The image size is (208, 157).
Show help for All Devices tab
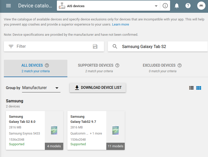(x=47, y=65)
